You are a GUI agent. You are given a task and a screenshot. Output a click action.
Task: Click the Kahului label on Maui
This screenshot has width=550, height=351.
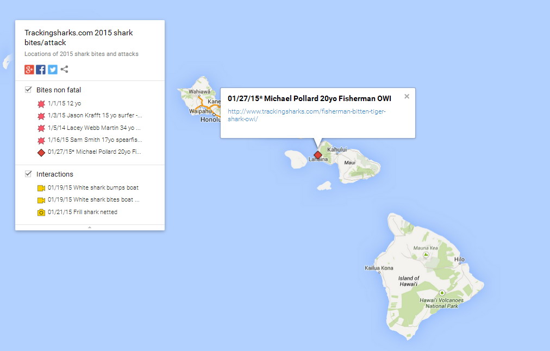tap(337, 149)
